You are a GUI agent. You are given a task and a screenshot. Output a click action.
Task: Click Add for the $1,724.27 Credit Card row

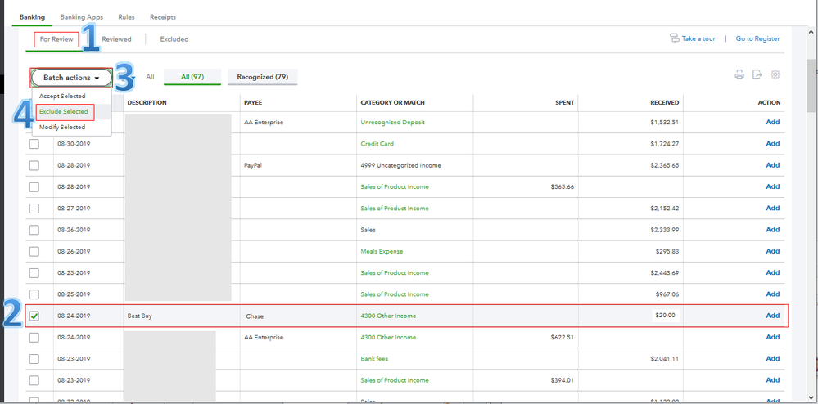click(773, 143)
